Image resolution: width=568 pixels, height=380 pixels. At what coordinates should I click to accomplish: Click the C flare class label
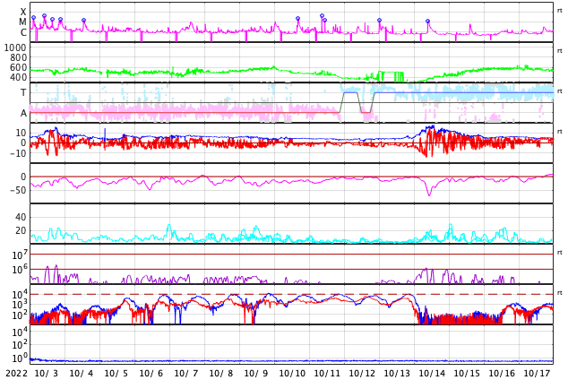click(x=23, y=32)
